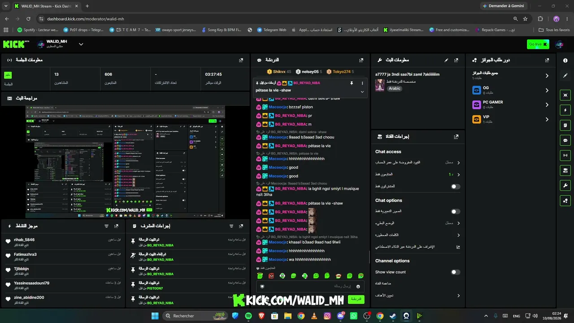The height and width of the screenshot is (323, 574).
Task: Pop out the session info panel
Action: coord(241,60)
